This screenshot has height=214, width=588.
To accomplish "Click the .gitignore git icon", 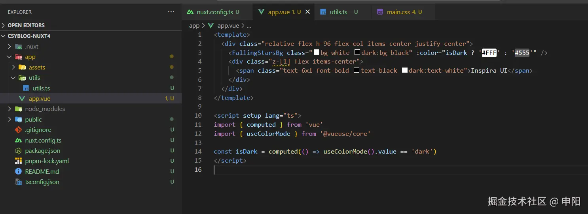I will pos(19,130).
